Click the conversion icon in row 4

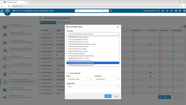tap(150, 45)
